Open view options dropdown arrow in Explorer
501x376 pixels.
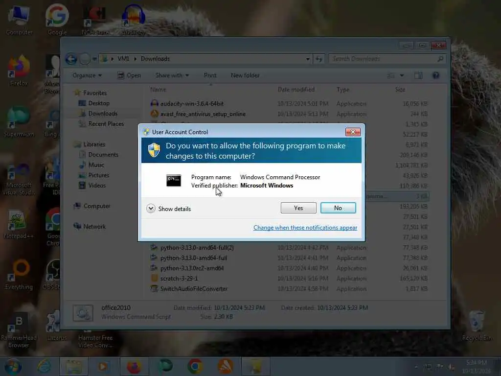pos(402,75)
